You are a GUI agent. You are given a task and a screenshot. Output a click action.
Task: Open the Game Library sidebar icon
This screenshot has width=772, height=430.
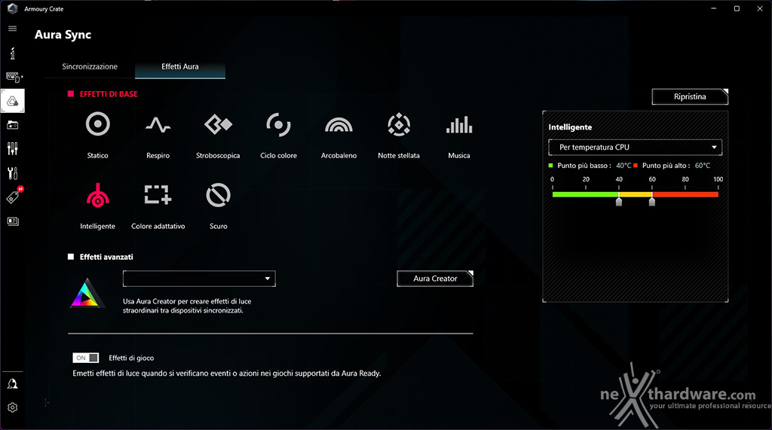coord(12,126)
